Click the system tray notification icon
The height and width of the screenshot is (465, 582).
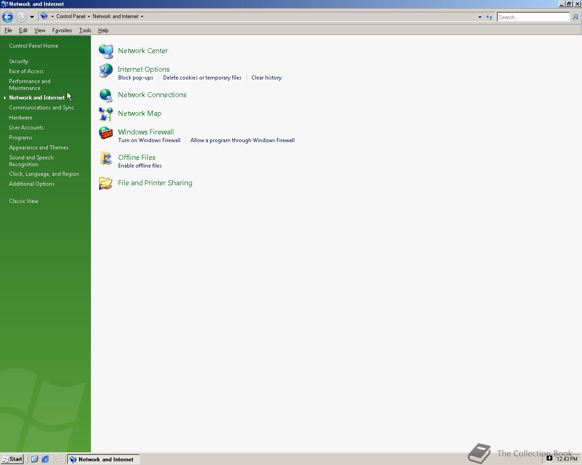(549, 459)
